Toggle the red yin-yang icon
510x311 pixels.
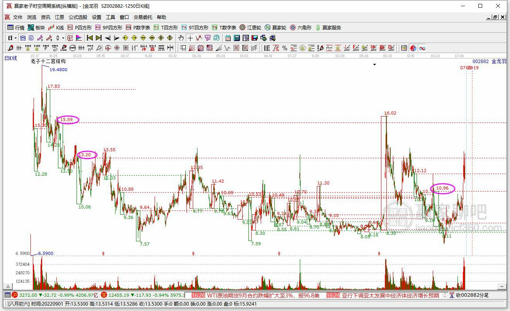pos(413,48)
